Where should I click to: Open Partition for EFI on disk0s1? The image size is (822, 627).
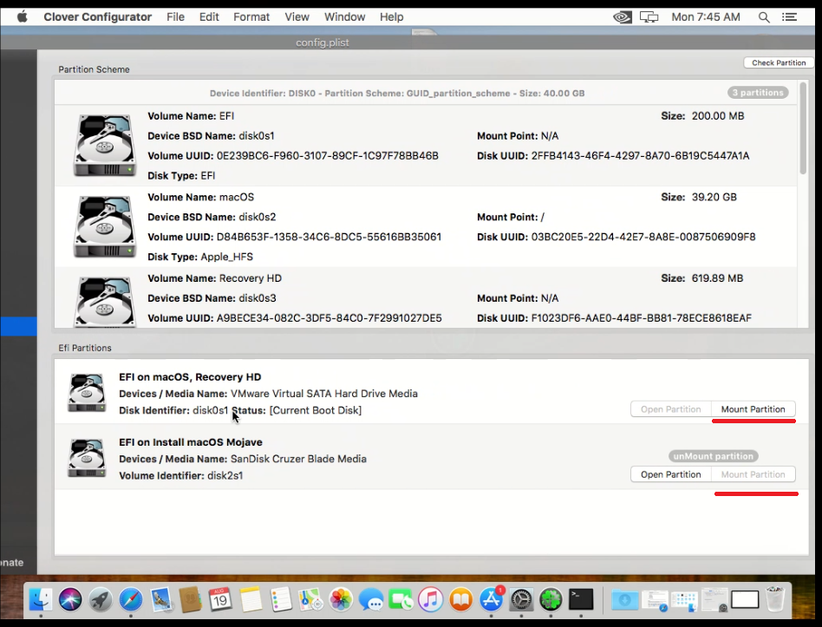670,409
